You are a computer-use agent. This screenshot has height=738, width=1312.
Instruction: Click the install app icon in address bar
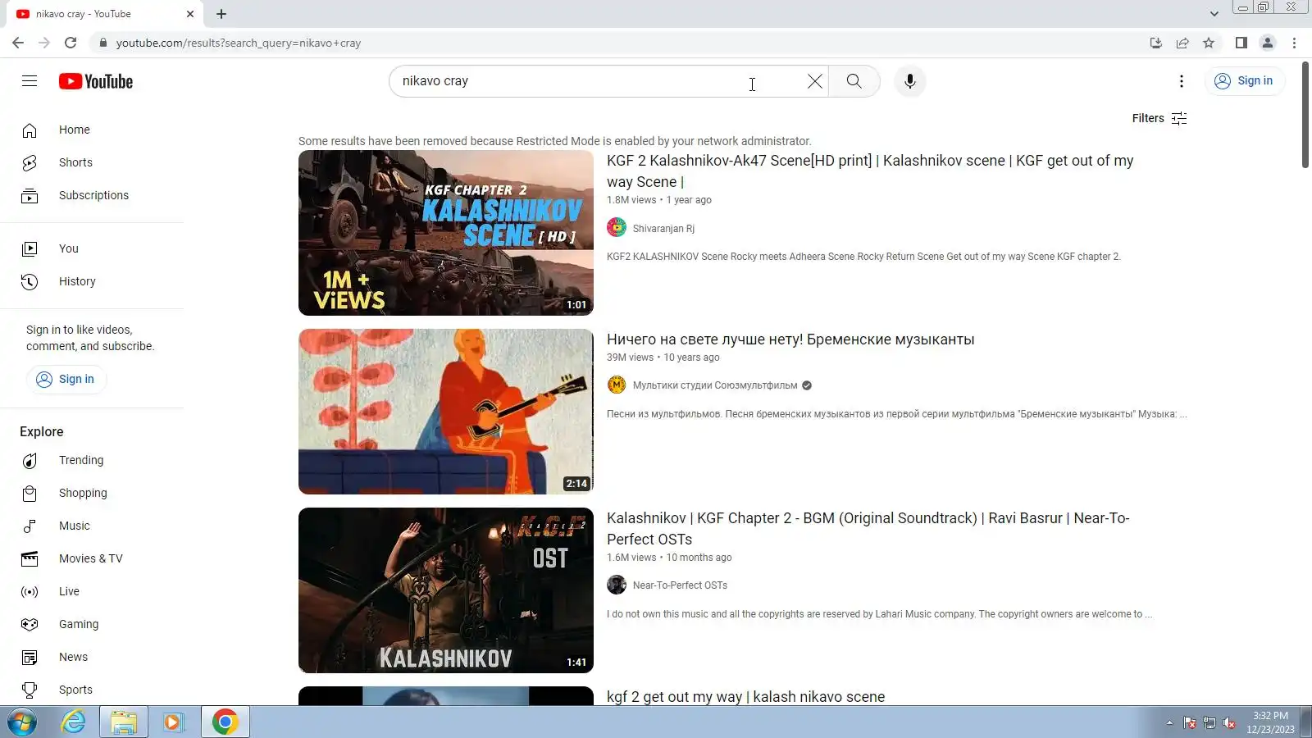pos(1156,43)
